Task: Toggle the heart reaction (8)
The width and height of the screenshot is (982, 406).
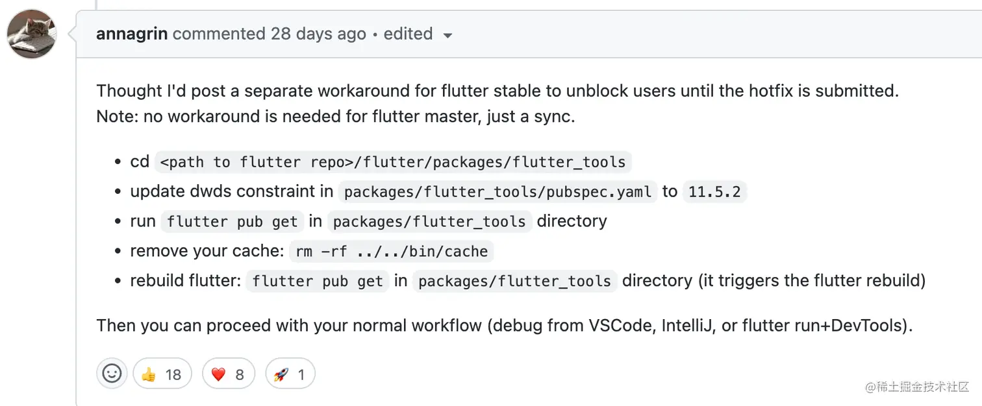Action: click(229, 374)
